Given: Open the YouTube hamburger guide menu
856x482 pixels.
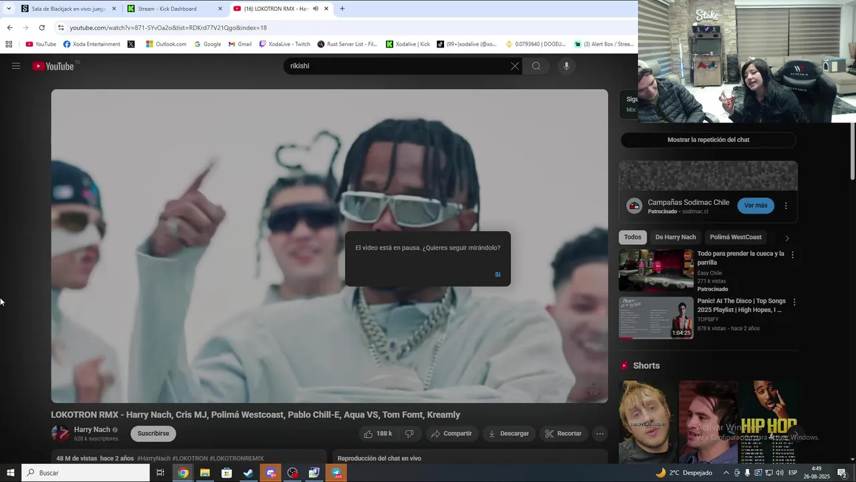Looking at the screenshot, I should point(16,66).
